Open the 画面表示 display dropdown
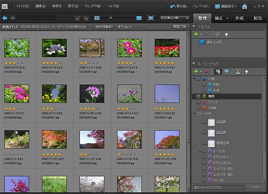 tap(226, 7)
